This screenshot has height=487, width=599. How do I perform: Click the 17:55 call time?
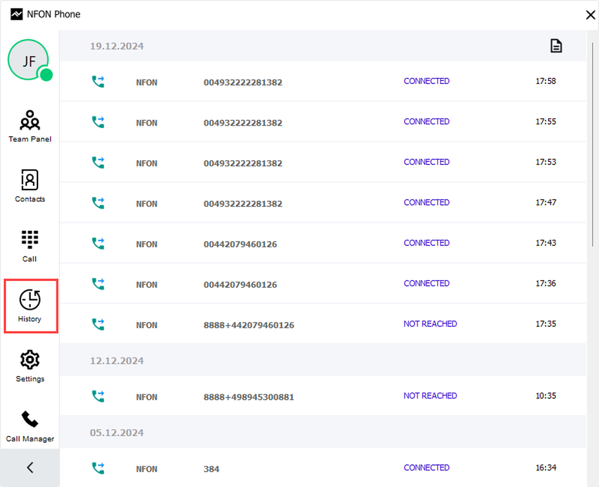546,121
